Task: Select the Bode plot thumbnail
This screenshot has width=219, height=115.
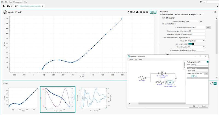Action: pos(57,100)
